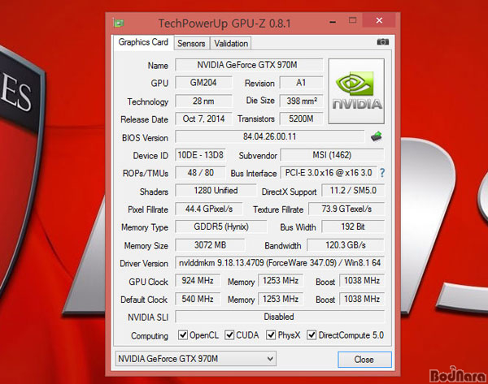Click the BIOS Version field 84.04.26.00.11

pyautogui.click(x=270, y=136)
